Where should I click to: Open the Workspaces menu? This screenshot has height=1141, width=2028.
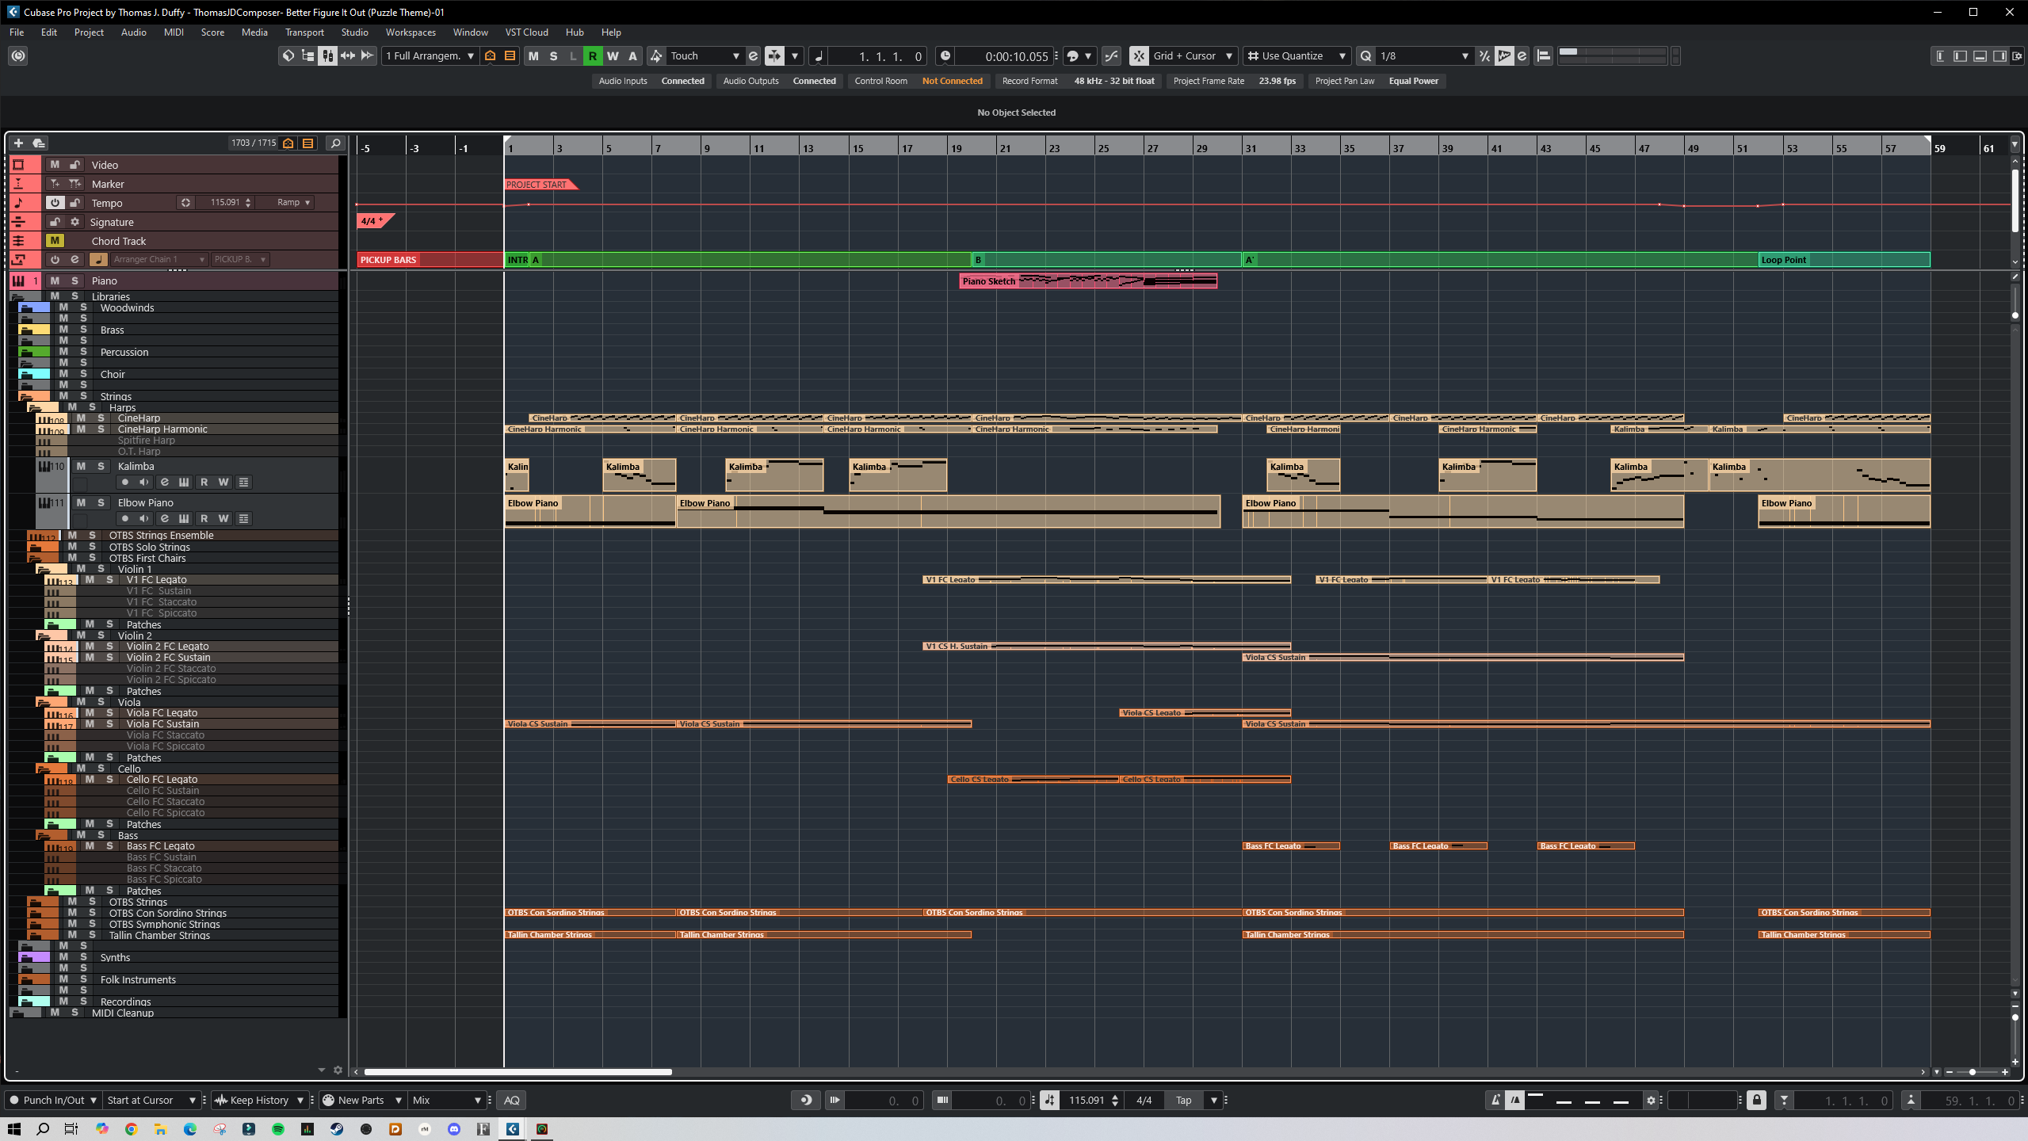pyautogui.click(x=411, y=32)
